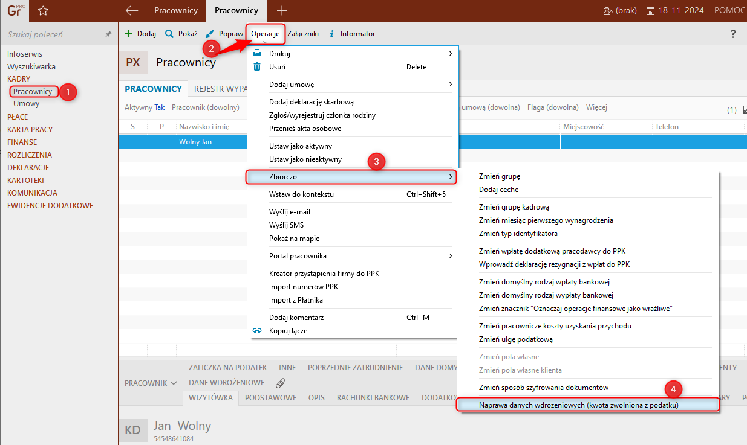
Task: Click the question mark help icon
Action: [734, 34]
